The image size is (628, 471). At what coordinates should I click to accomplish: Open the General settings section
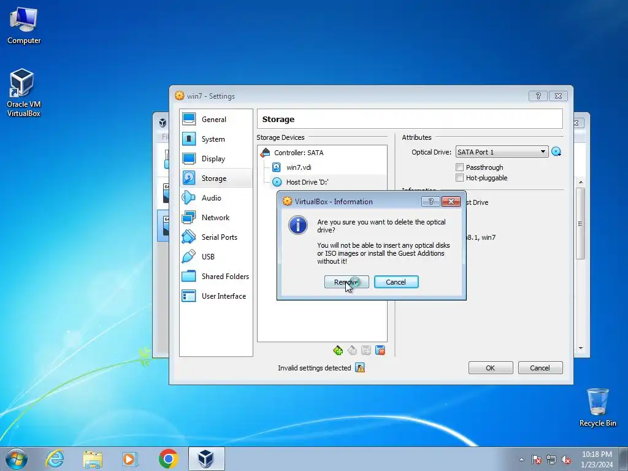[216, 120]
